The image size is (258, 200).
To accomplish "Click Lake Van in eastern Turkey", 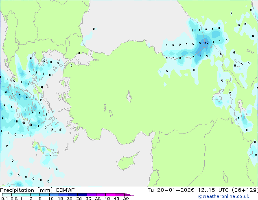I will 218,96.
